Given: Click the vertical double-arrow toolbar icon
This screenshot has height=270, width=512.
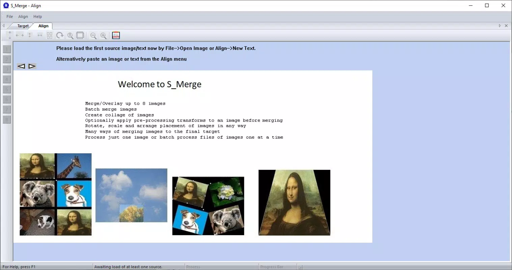Looking at the screenshot, I should point(30,35).
